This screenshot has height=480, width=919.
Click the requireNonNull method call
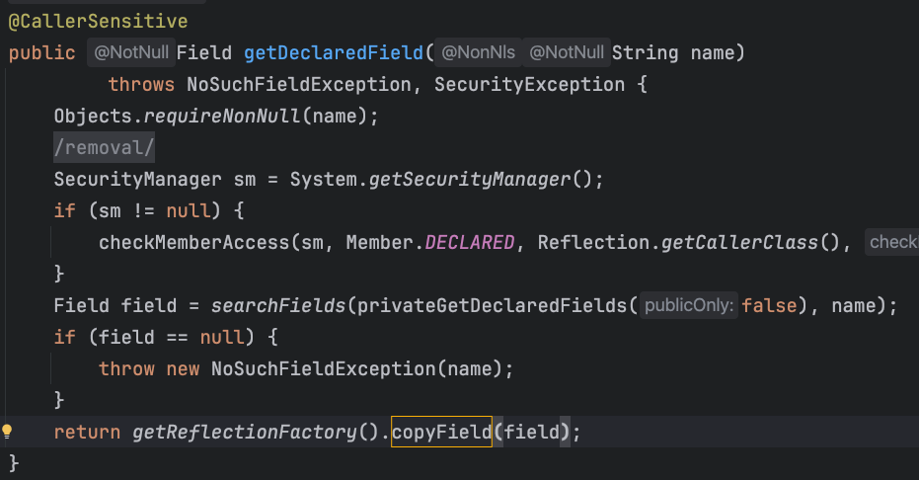coord(222,116)
